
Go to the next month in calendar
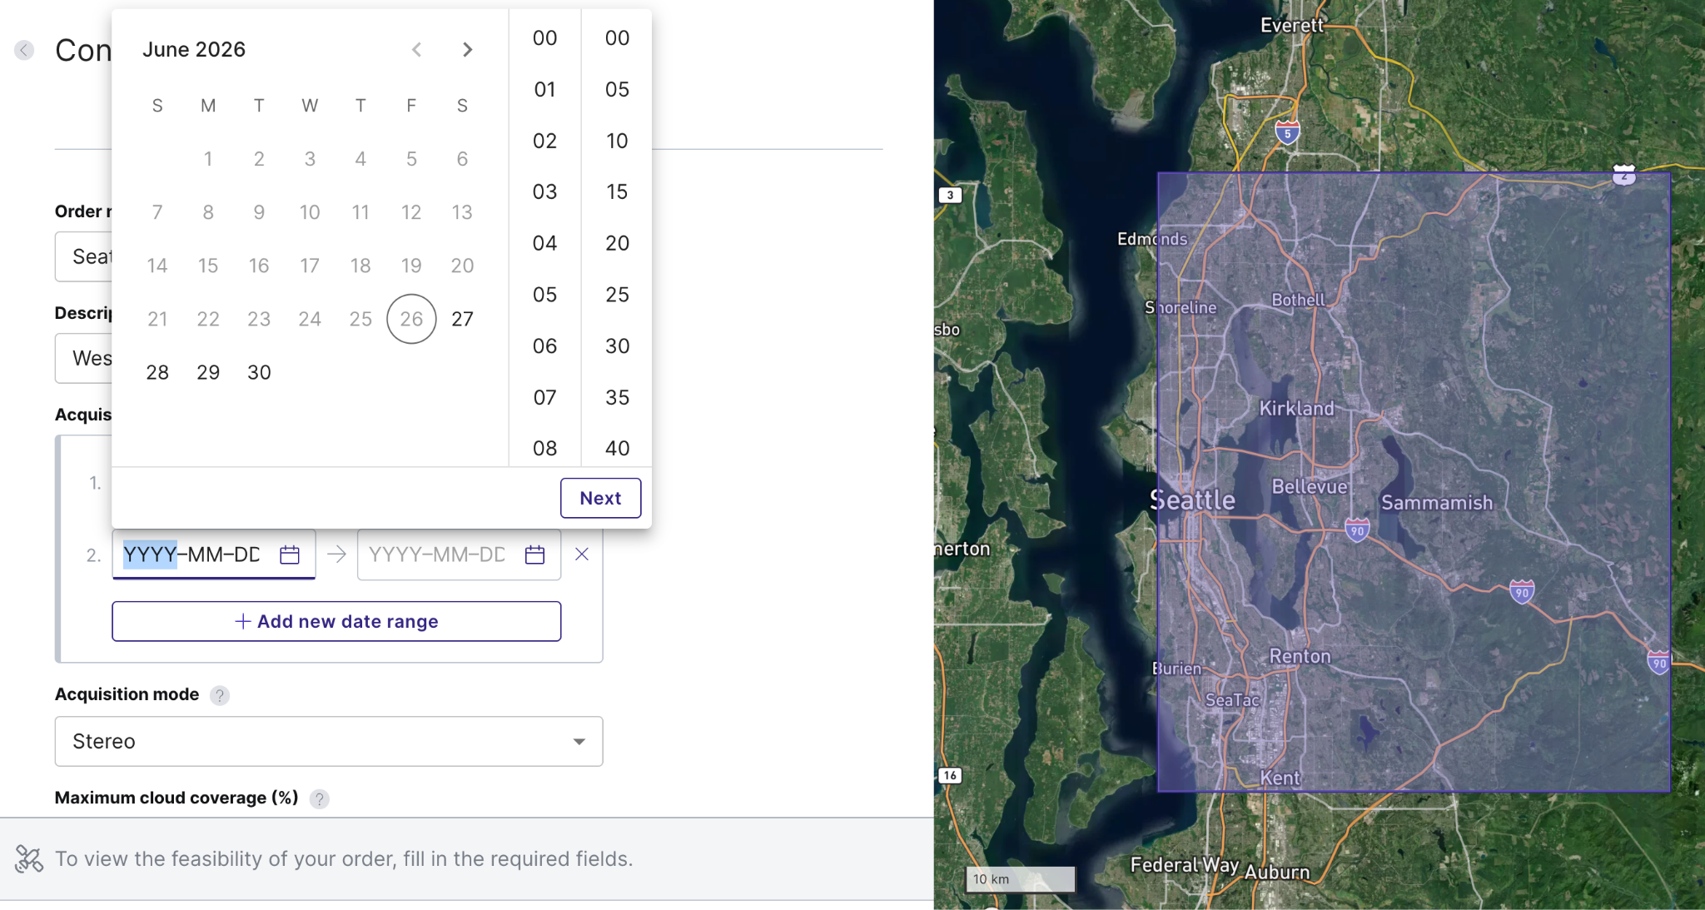point(468,50)
